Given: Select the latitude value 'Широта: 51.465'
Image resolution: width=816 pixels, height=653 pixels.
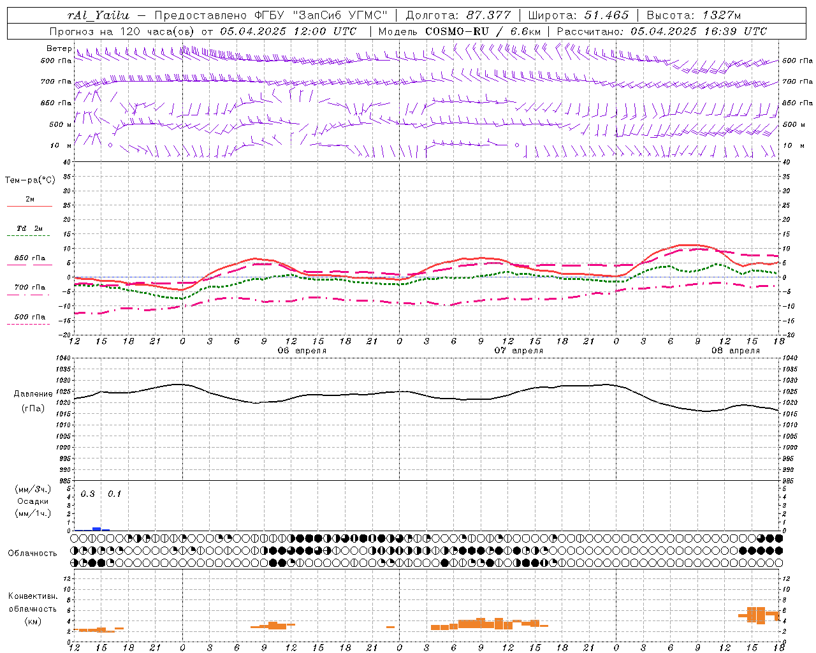Looking at the screenshot, I should pos(578,15).
